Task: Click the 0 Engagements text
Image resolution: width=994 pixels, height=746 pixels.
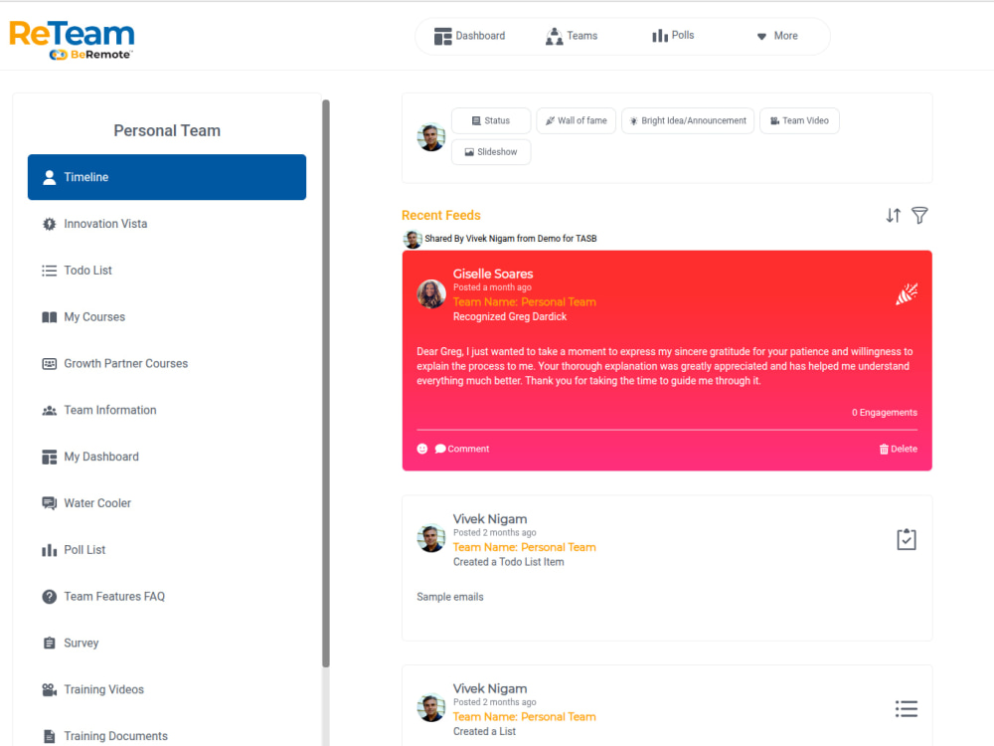Action: (x=885, y=413)
